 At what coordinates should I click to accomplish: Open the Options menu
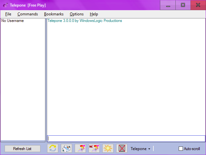click(x=77, y=14)
